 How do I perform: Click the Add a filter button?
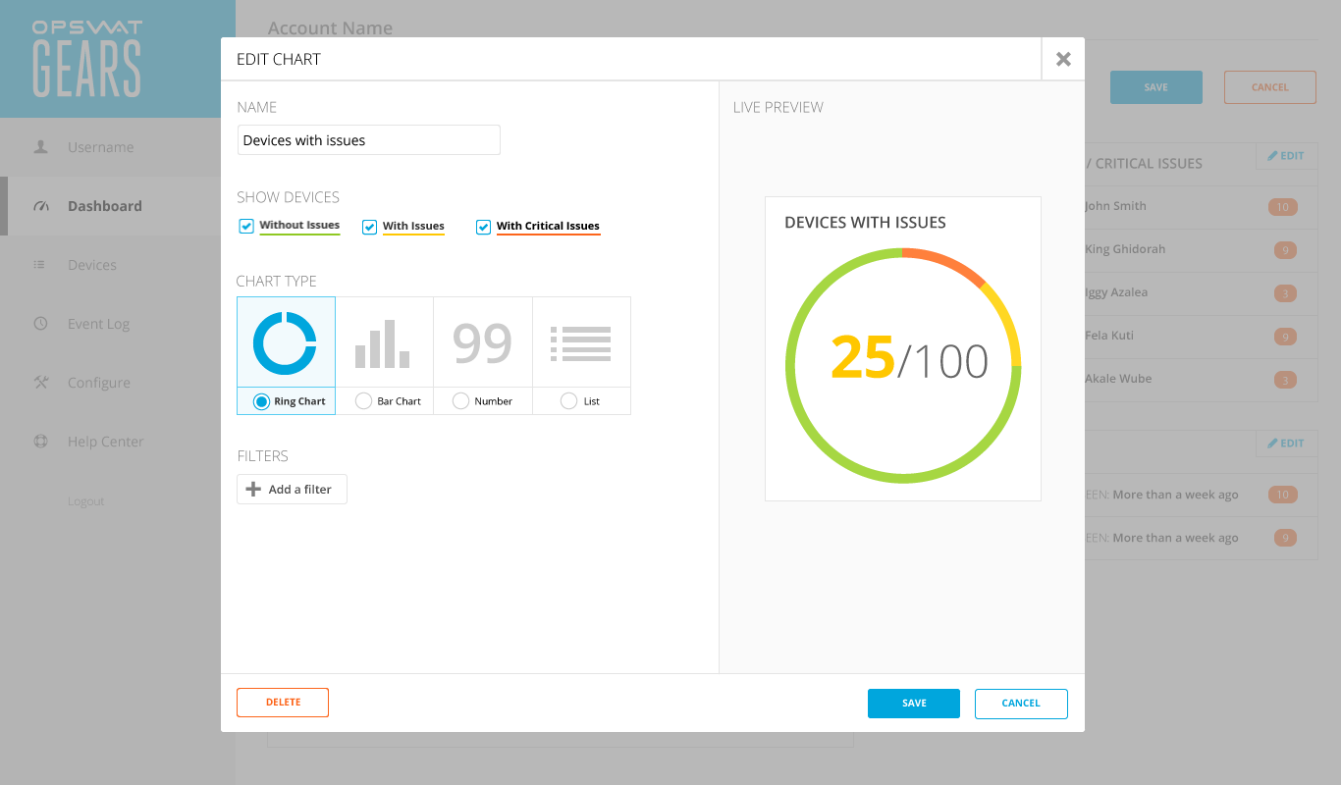point(292,489)
